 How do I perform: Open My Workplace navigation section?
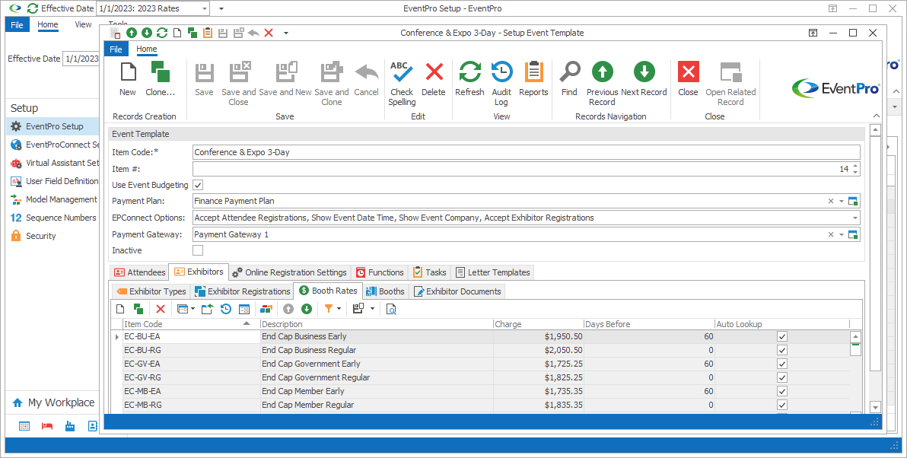click(x=53, y=402)
